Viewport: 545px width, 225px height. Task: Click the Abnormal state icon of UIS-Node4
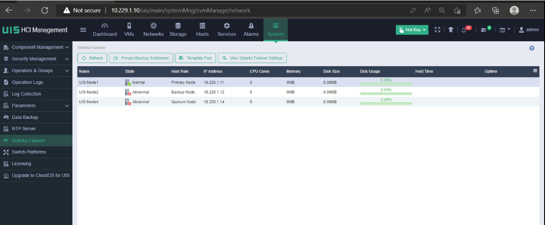pyautogui.click(x=128, y=102)
